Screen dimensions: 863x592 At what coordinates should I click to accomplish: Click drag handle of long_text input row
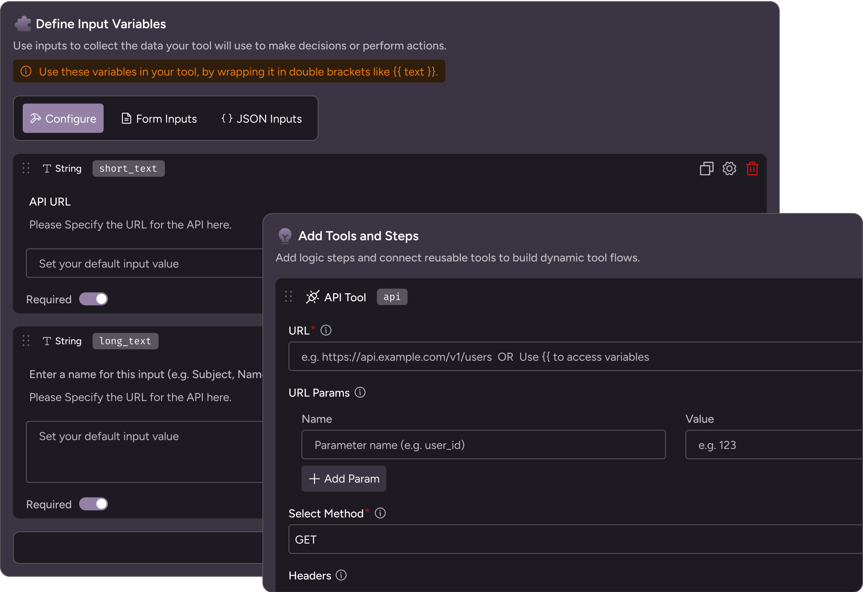[x=26, y=341]
